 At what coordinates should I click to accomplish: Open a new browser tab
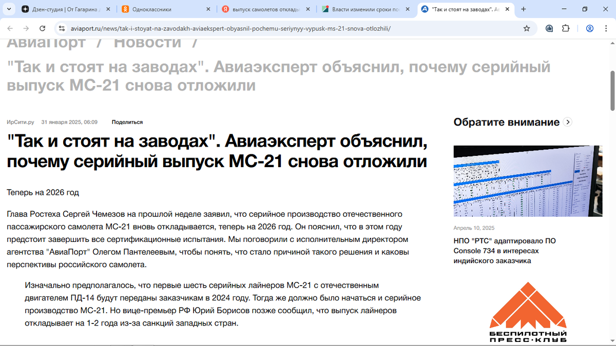coord(524,9)
